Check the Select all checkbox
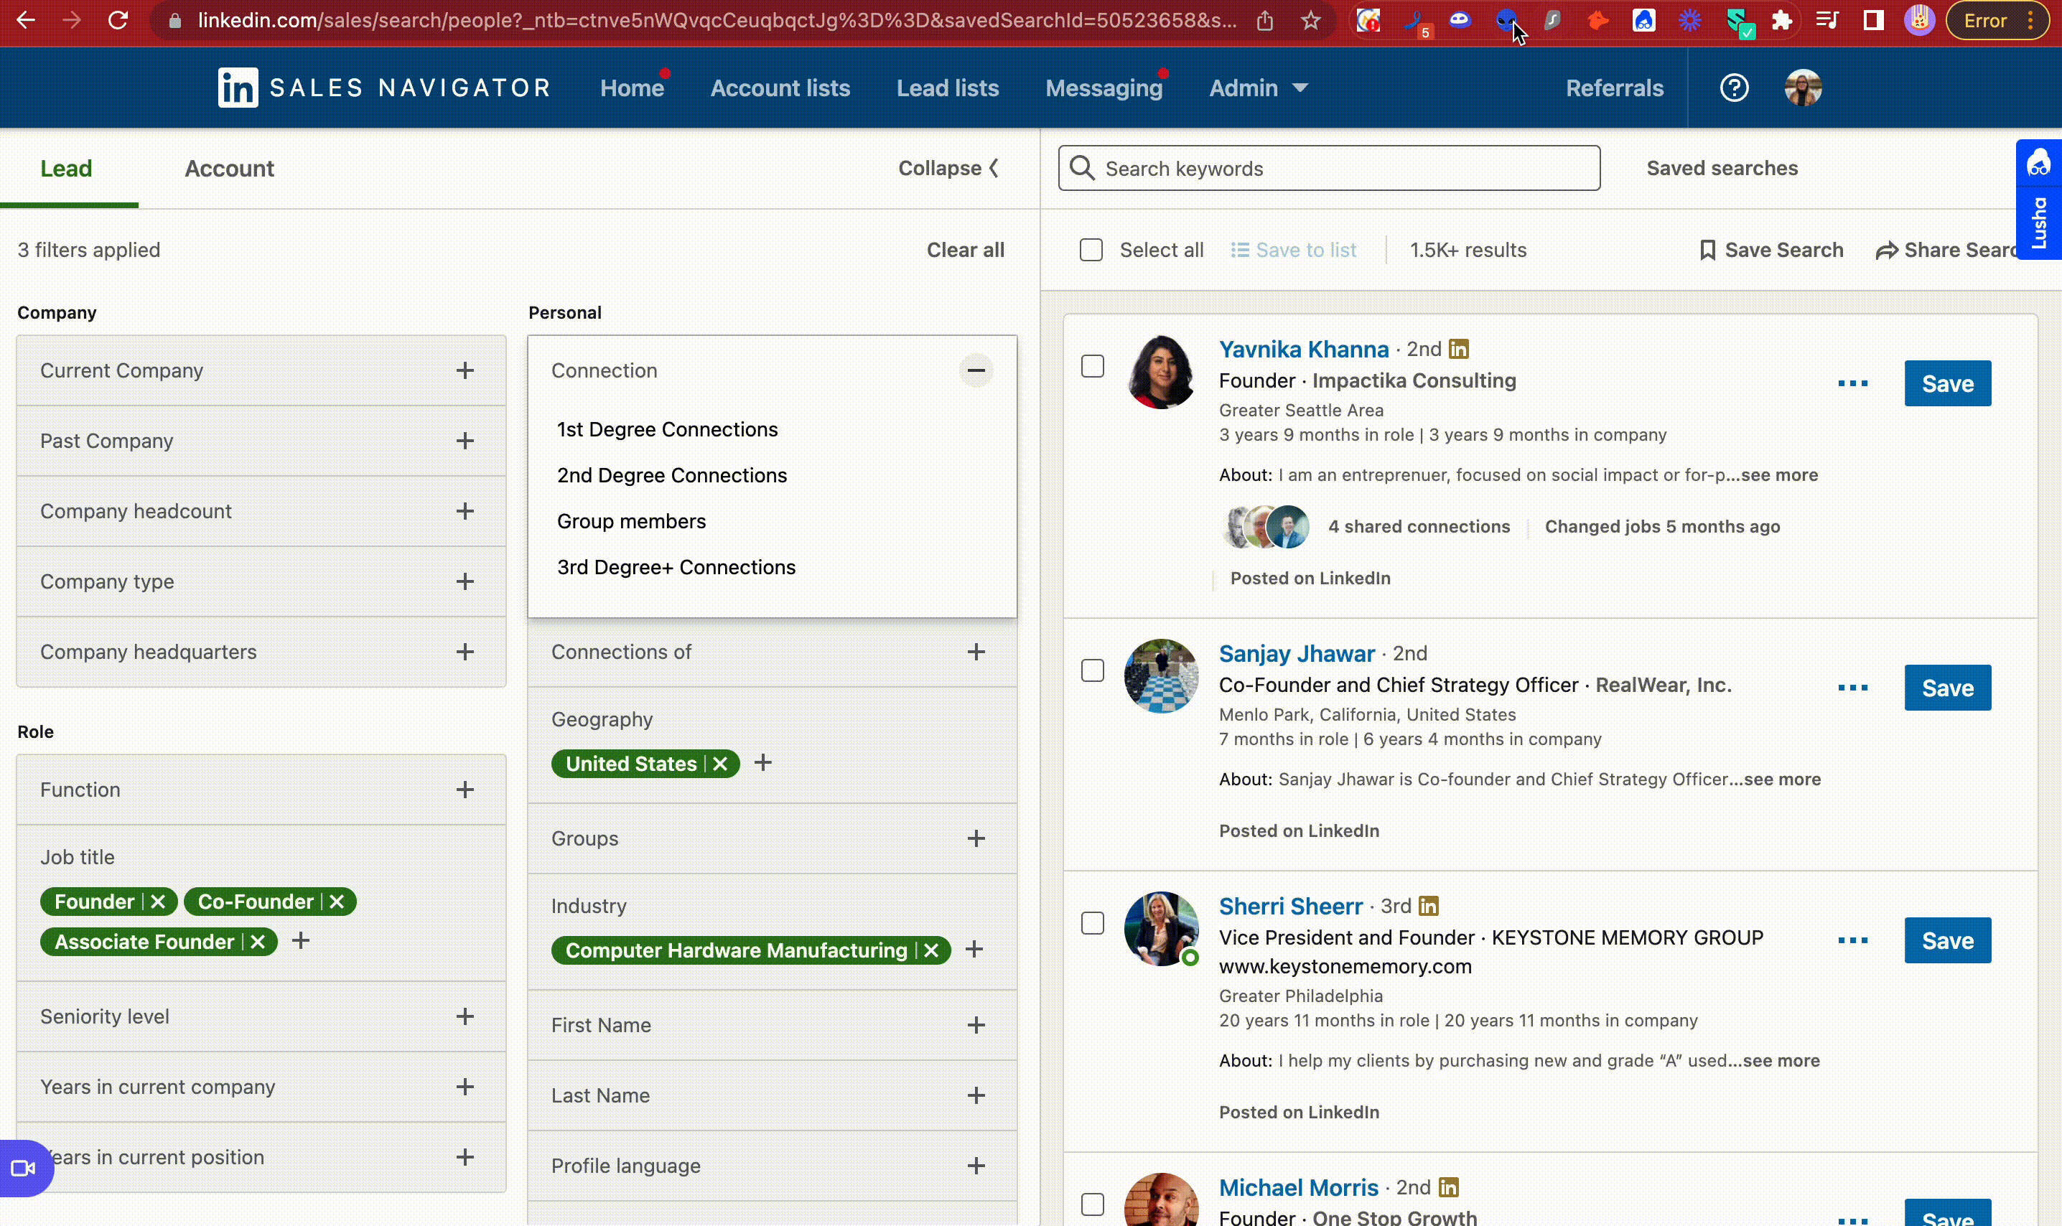Image resolution: width=2062 pixels, height=1226 pixels. pos(1091,251)
